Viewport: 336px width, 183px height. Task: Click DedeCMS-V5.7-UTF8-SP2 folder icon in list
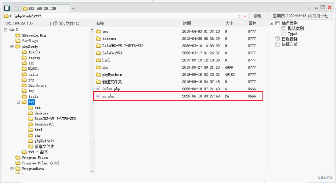click(x=98, y=46)
